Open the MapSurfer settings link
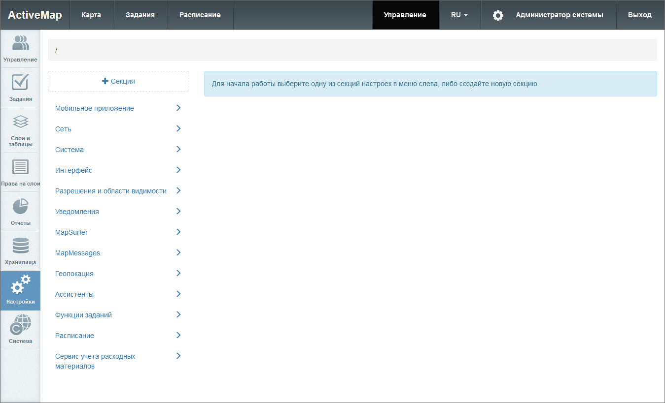Screen dimensions: 665x403 tap(71, 232)
